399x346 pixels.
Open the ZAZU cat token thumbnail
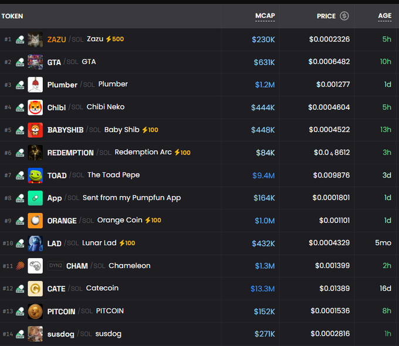[x=35, y=39]
